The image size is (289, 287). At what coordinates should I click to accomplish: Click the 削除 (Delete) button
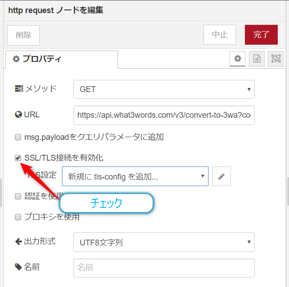(23, 35)
